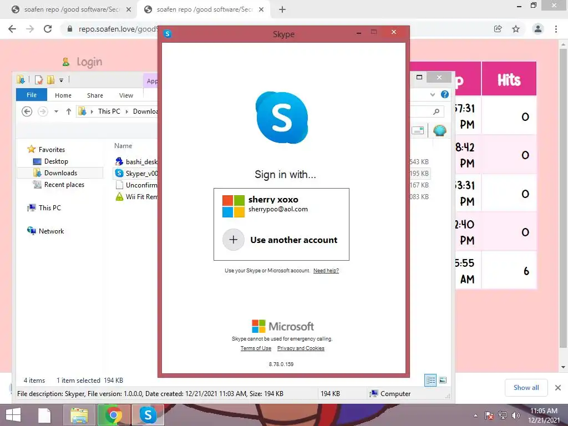Go forward in Chrome
The height and width of the screenshot is (426, 568).
point(30,29)
